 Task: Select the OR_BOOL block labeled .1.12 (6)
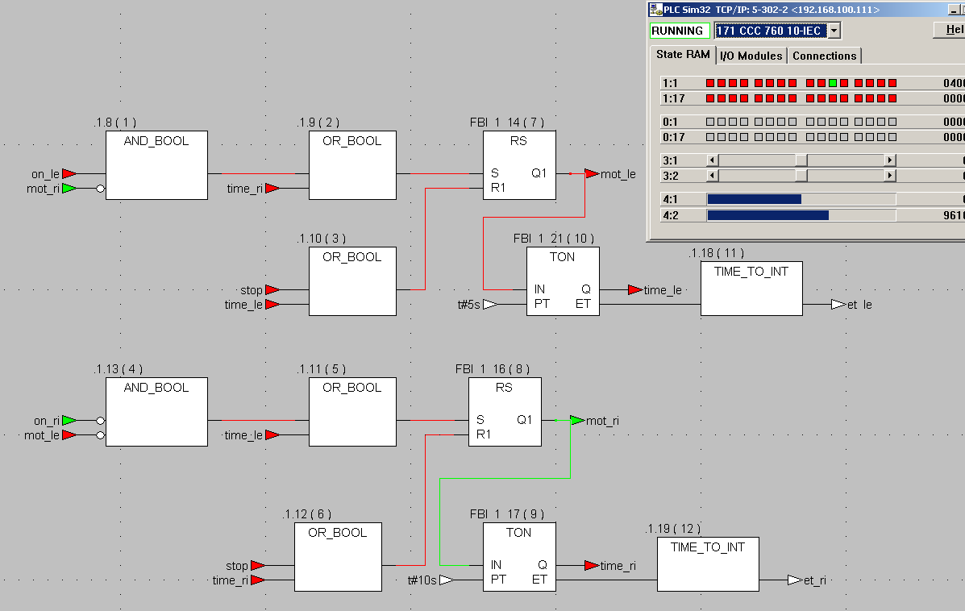338,557
